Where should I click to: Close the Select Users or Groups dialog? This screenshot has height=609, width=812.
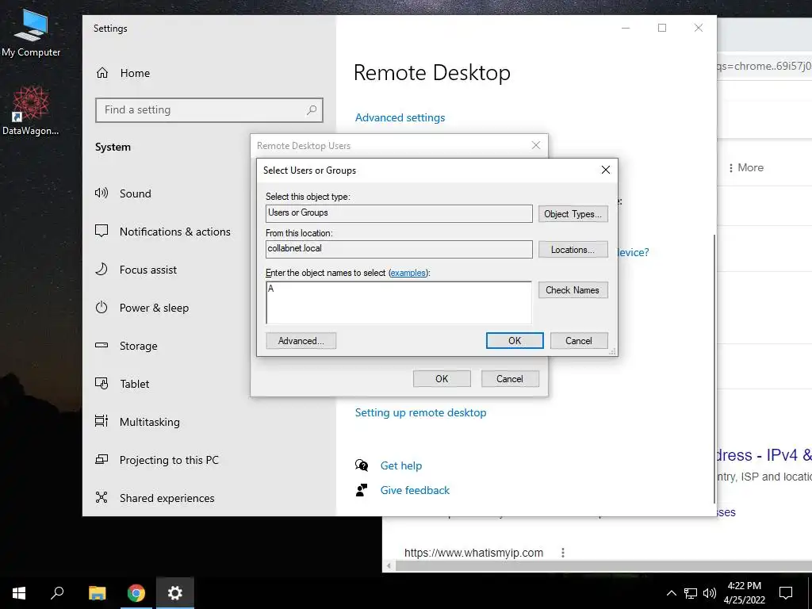[605, 170]
